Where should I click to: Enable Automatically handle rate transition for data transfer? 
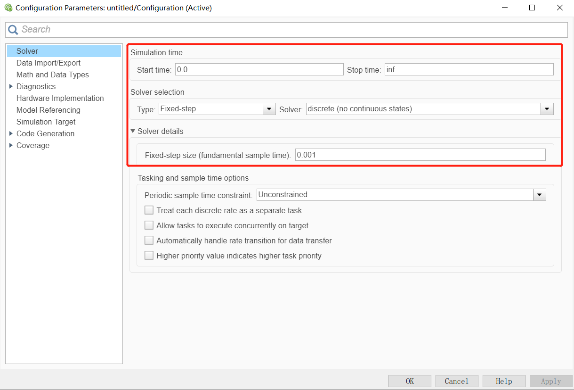[149, 241]
